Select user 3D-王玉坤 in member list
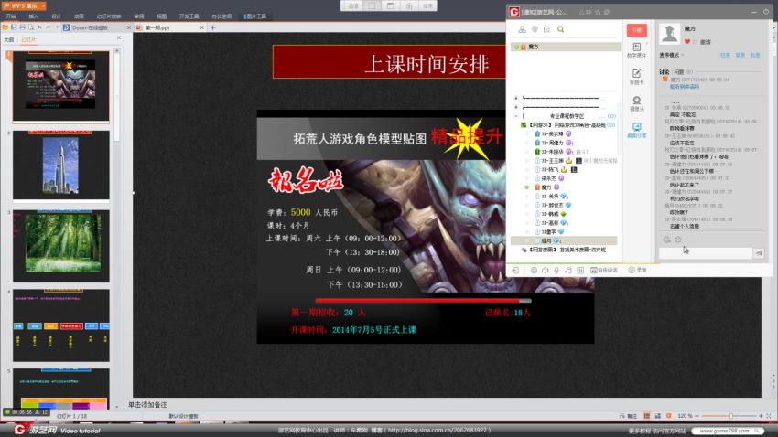 (x=552, y=161)
